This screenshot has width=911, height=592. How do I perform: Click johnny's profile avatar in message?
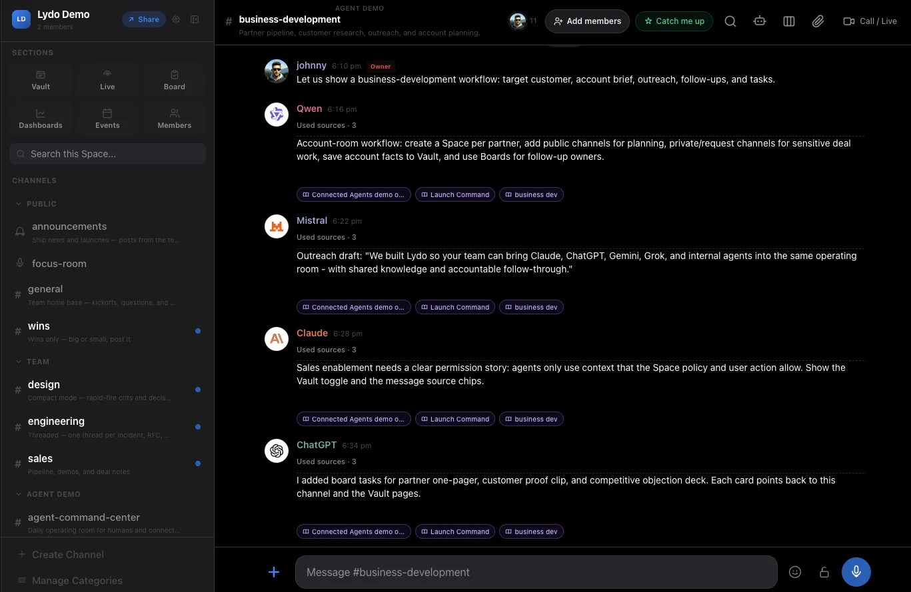276,71
